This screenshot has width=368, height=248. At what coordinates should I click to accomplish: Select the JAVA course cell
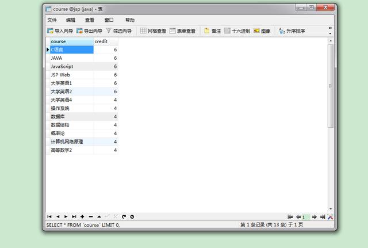click(x=71, y=58)
